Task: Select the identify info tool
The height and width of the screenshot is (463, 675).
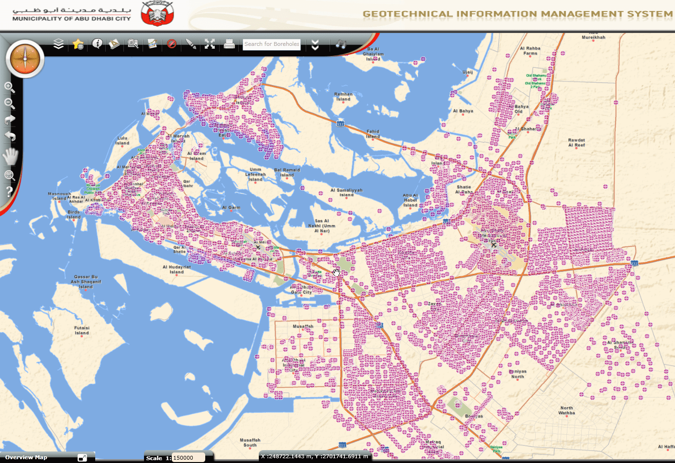Action: pos(97,44)
